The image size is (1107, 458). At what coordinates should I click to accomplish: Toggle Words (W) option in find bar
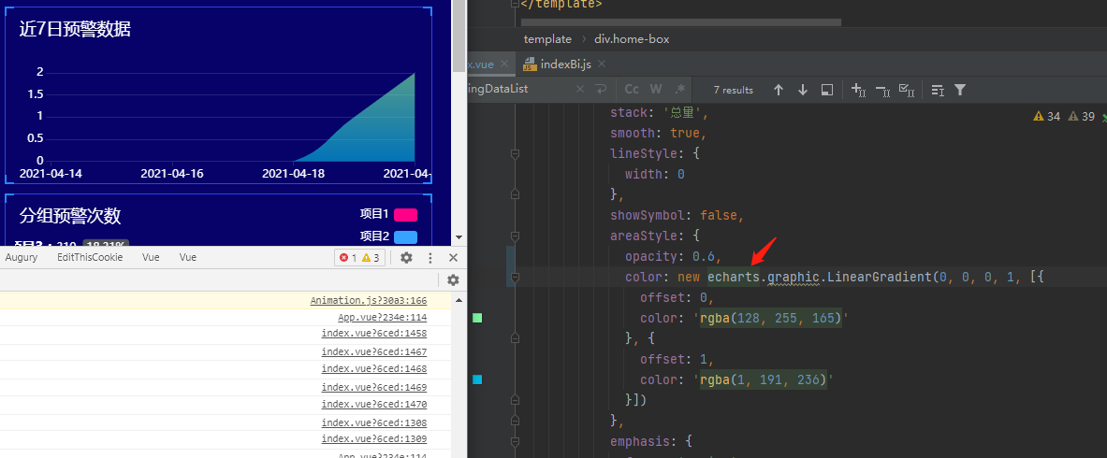pos(656,90)
